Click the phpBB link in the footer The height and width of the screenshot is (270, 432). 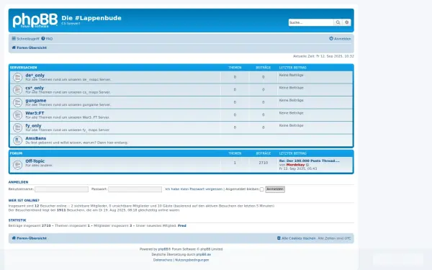(163, 249)
